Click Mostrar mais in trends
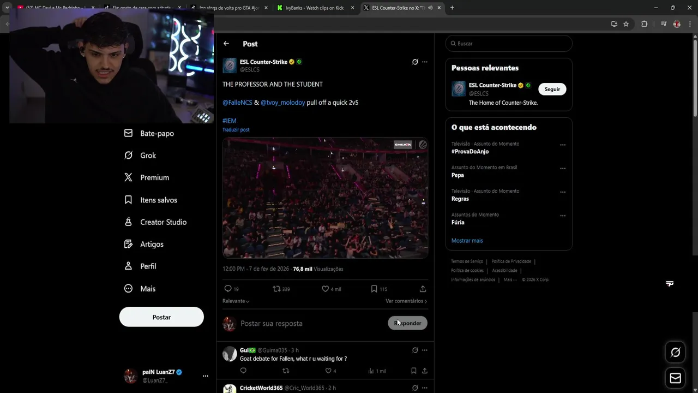Screen dimensions: 698x393 coord(467,241)
